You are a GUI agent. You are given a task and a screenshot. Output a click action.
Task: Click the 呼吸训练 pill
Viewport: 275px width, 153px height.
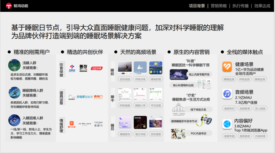point(140,79)
